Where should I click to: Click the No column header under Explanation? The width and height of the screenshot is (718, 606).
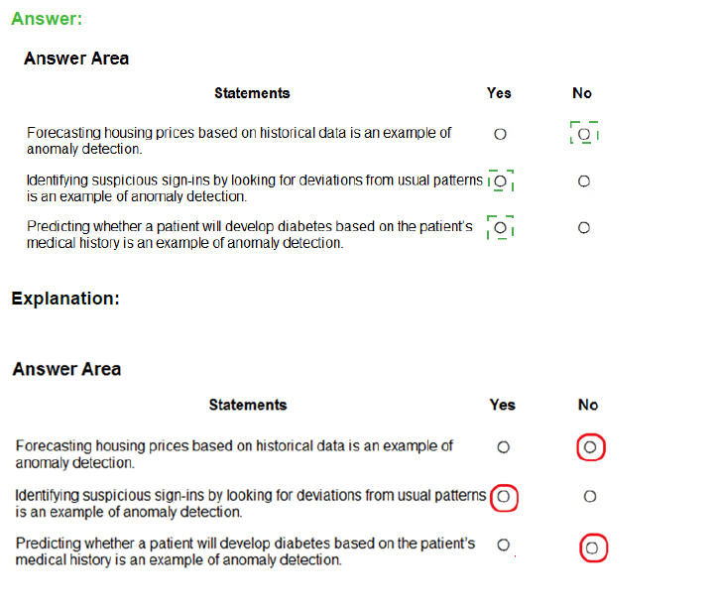tap(588, 405)
